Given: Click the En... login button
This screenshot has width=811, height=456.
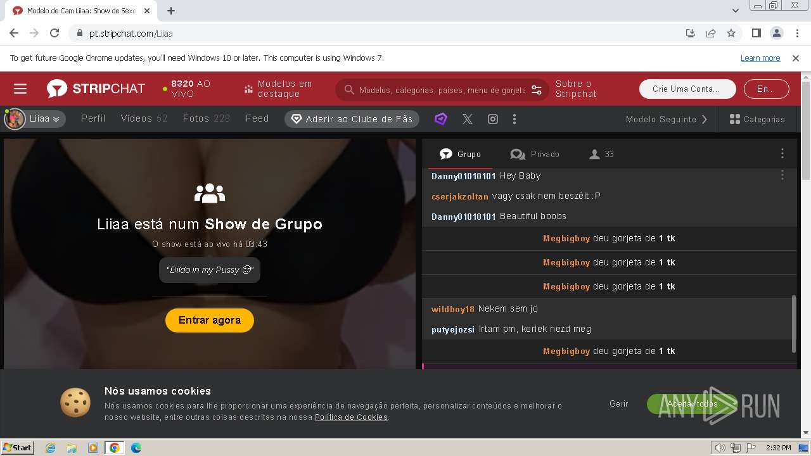Looking at the screenshot, I should tap(766, 89).
